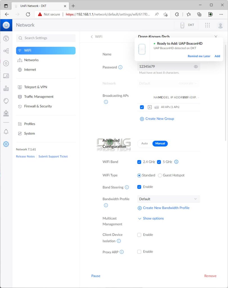The image size is (228, 288).
Task: Open the Network dropdown
Action: click(168, 83)
